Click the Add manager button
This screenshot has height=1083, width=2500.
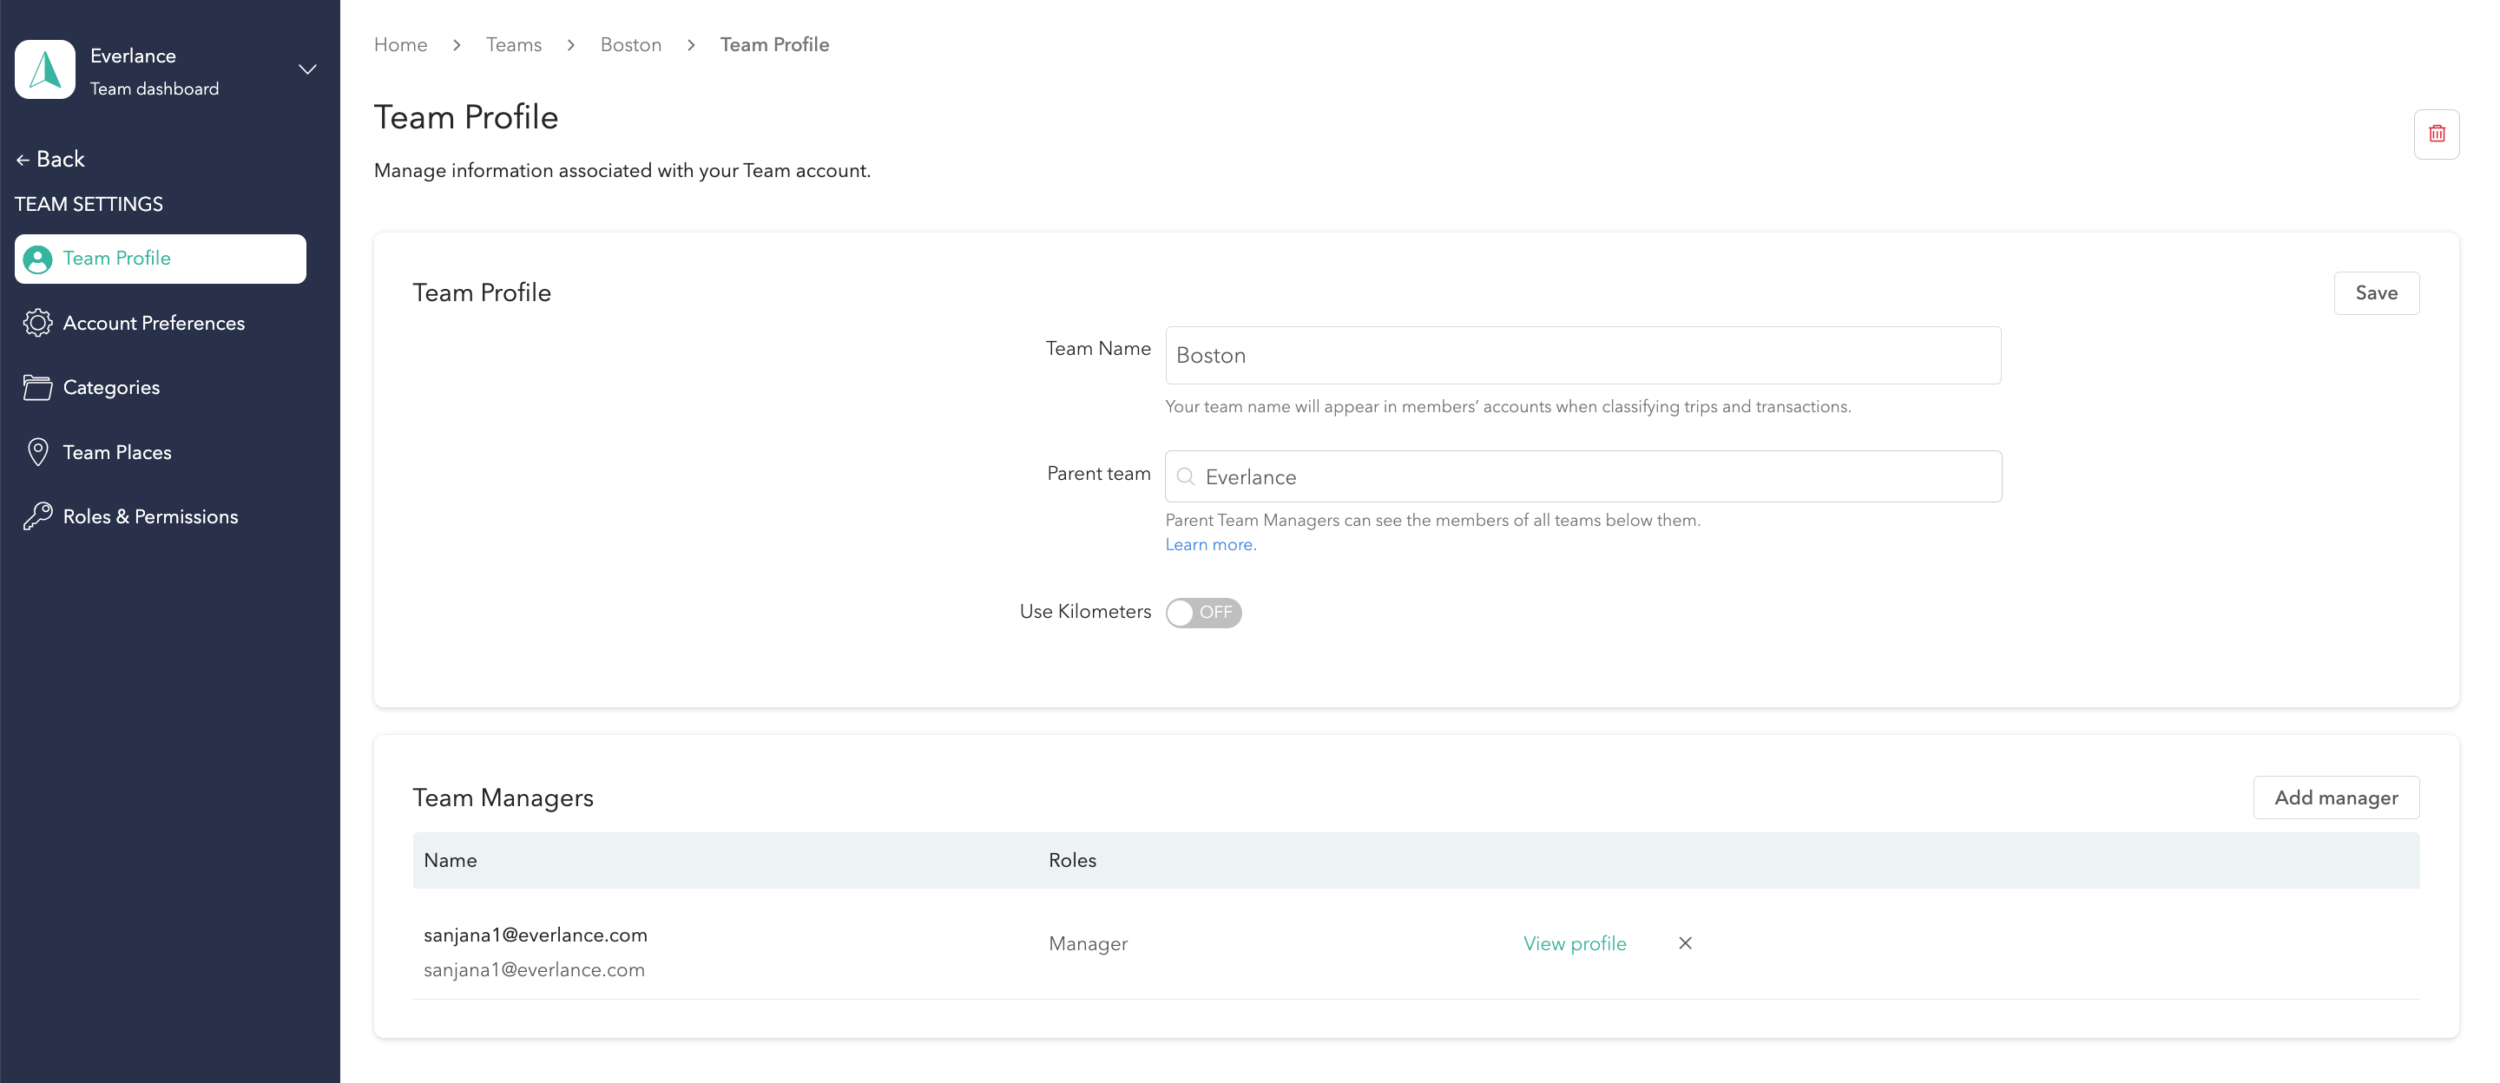click(2335, 797)
